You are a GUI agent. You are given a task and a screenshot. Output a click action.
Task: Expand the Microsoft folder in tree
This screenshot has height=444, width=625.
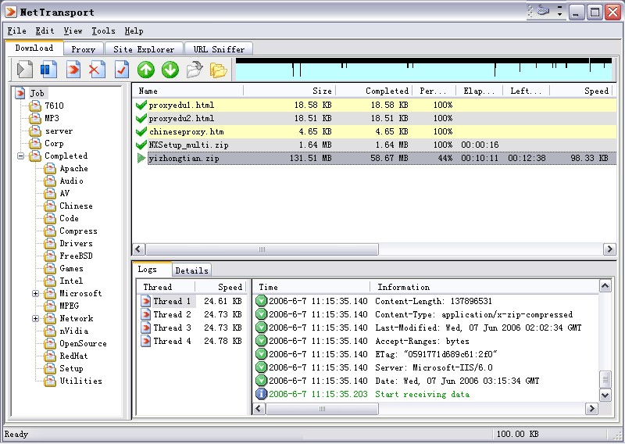pos(36,294)
